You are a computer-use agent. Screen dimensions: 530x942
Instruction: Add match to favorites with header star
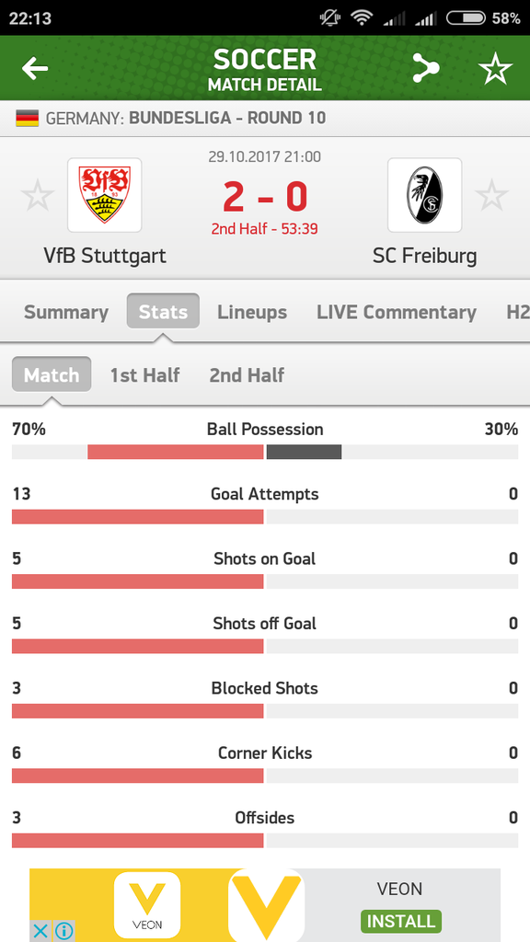tap(496, 68)
